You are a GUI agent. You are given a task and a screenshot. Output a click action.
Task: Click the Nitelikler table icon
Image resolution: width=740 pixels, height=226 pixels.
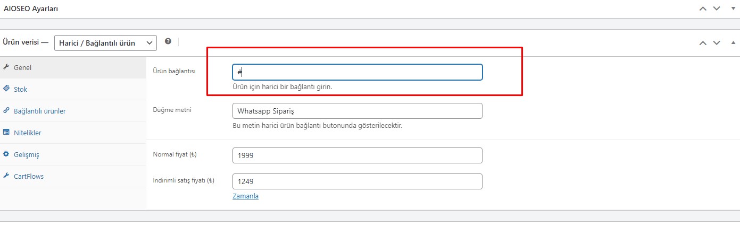point(6,132)
